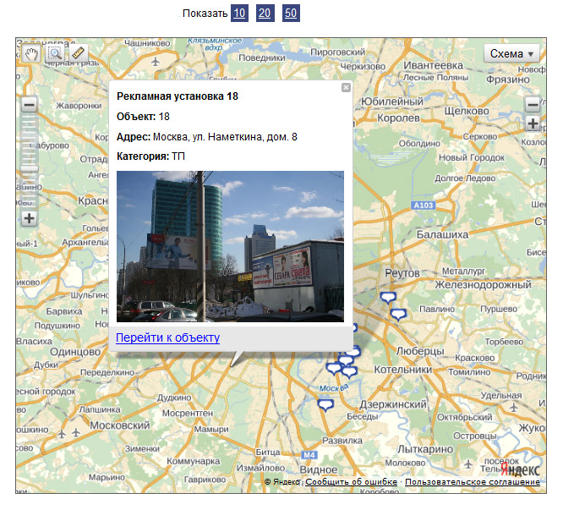The width and height of the screenshot is (563, 521).
Task: Click the Балашиха city label
Action: (x=442, y=234)
